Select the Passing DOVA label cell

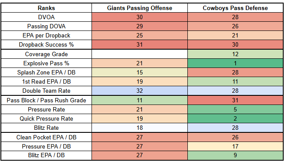46,26
